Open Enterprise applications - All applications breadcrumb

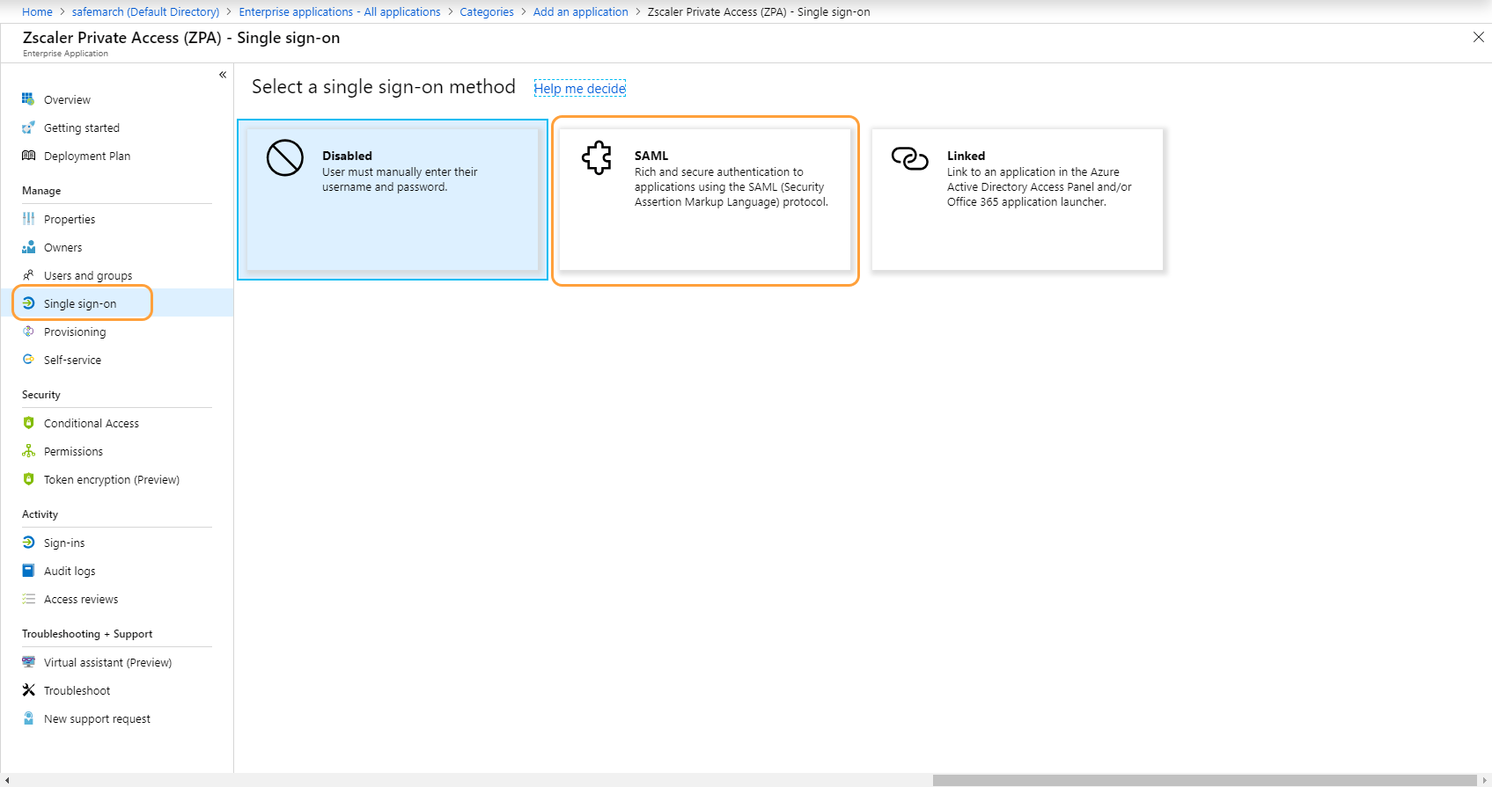(340, 11)
